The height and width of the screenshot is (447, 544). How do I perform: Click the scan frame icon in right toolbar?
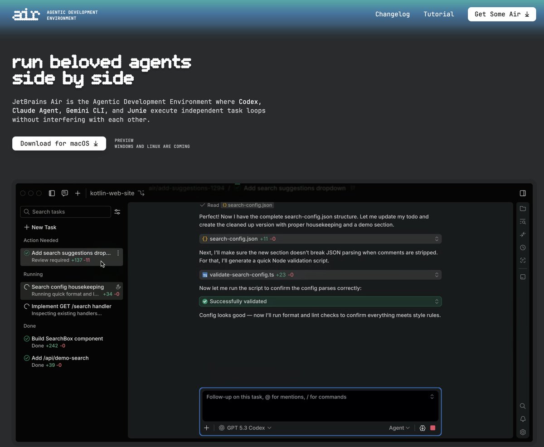click(523, 261)
